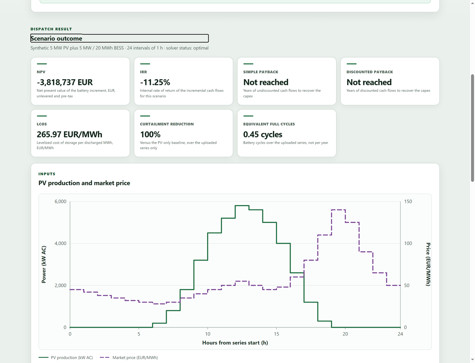Click the Years of discounted cash flows description

(388, 91)
